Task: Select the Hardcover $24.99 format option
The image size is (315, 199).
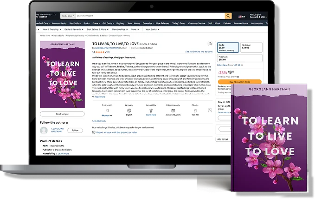Action: click(x=251, y=48)
